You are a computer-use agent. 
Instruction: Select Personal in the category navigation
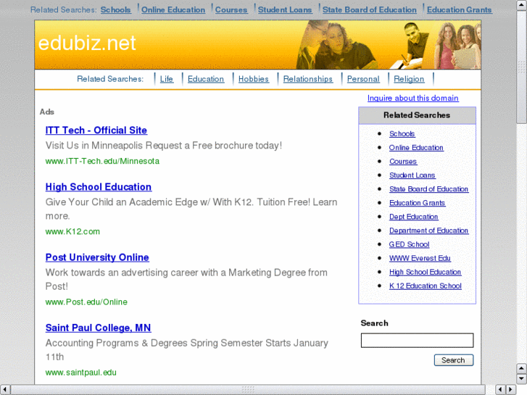(x=363, y=79)
